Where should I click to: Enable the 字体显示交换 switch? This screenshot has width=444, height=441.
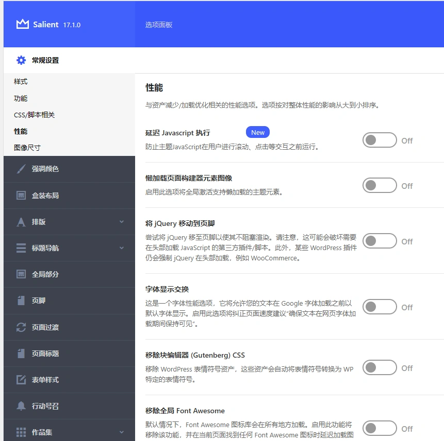click(x=380, y=307)
